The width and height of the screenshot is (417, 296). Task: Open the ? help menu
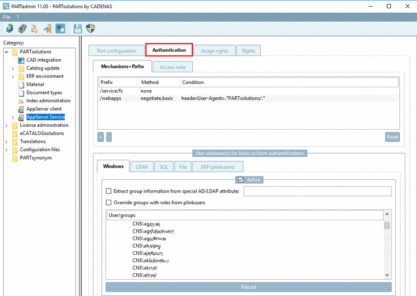tap(18, 17)
